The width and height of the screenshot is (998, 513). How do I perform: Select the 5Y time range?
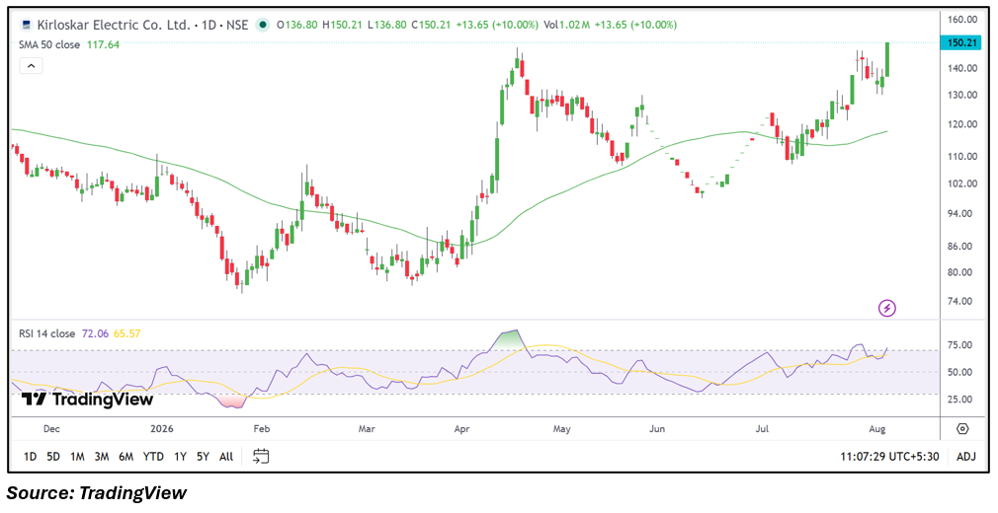coord(203,457)
